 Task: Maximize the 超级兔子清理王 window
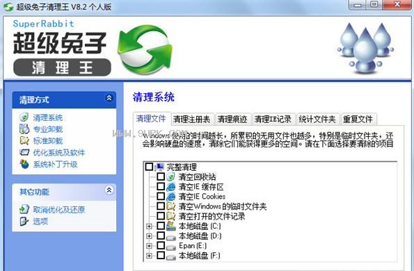(x=374, y=4)
